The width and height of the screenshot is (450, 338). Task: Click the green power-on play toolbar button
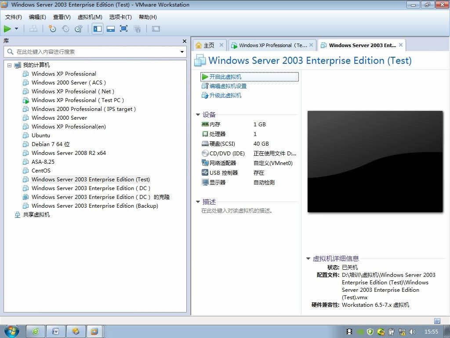7,29
